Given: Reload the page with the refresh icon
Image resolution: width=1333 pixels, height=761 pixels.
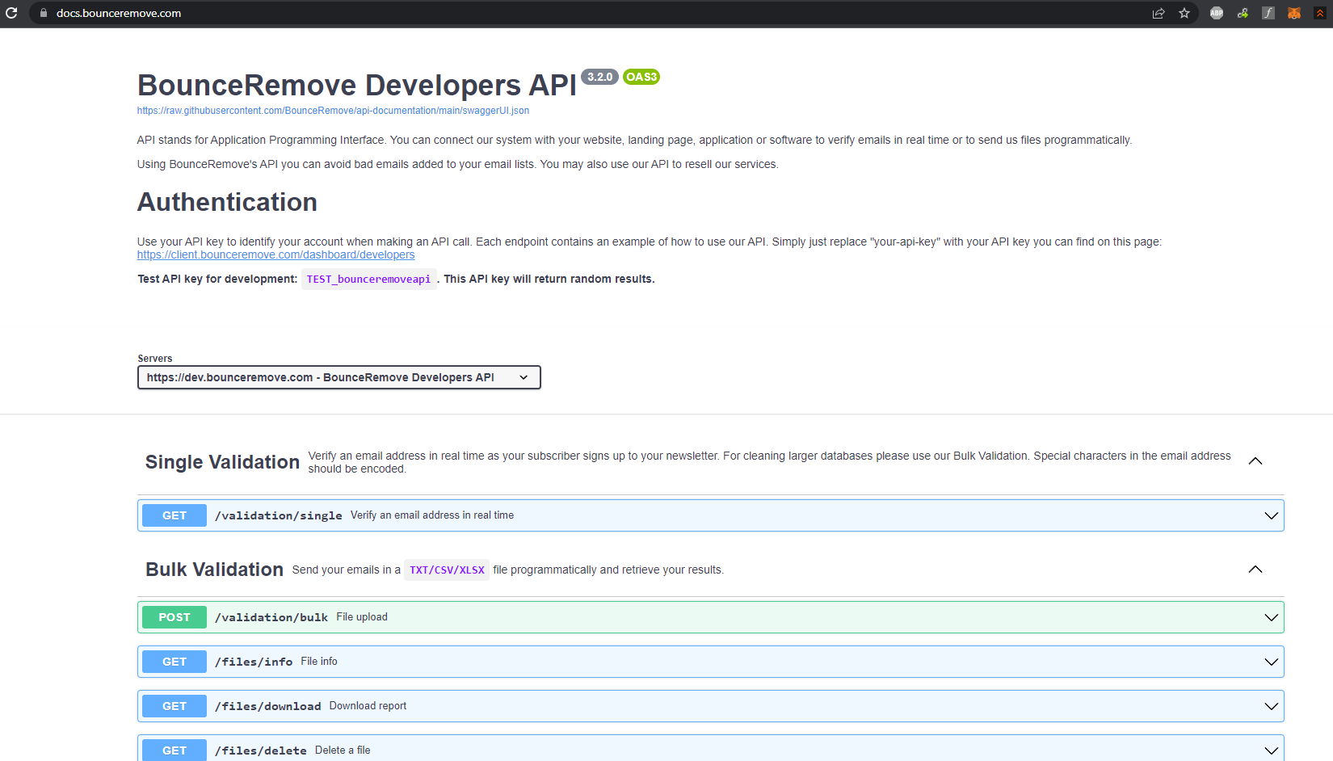Looking at the screenshot, I should click(11, 13).
